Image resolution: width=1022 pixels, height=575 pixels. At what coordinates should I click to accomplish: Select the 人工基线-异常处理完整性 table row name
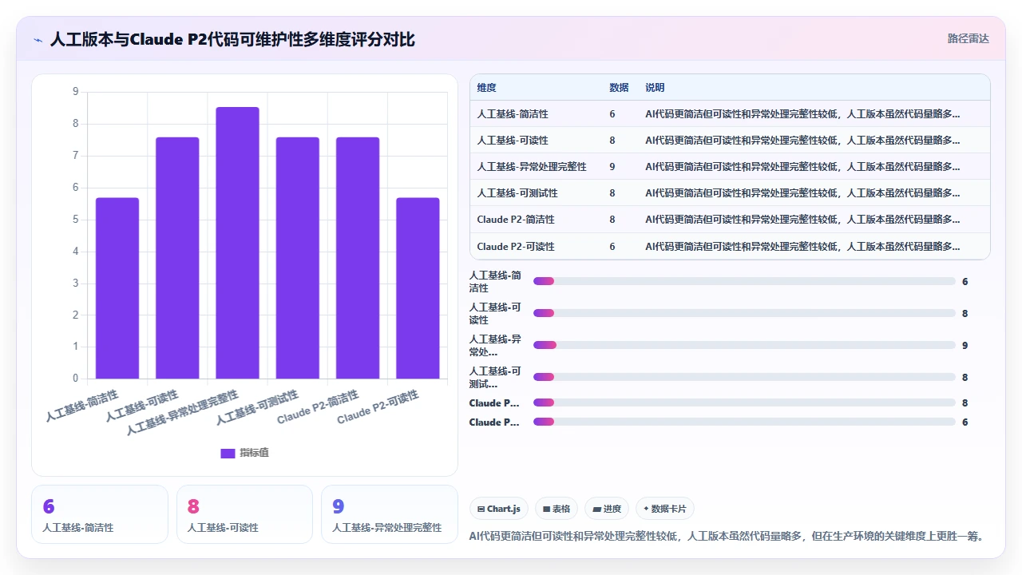click(x=532, y=167)
